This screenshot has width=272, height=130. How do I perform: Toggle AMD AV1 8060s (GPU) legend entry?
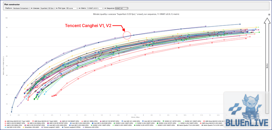click(x=89, y=121)
